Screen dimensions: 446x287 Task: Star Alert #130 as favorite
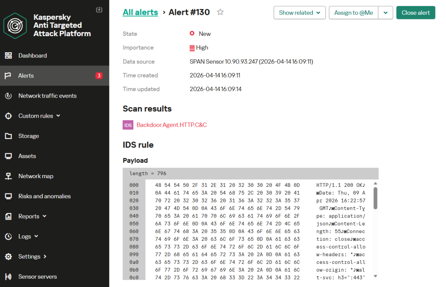(220, 12)
